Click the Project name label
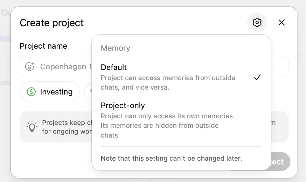Screen dimensions: 306x182 coord(43,46)
